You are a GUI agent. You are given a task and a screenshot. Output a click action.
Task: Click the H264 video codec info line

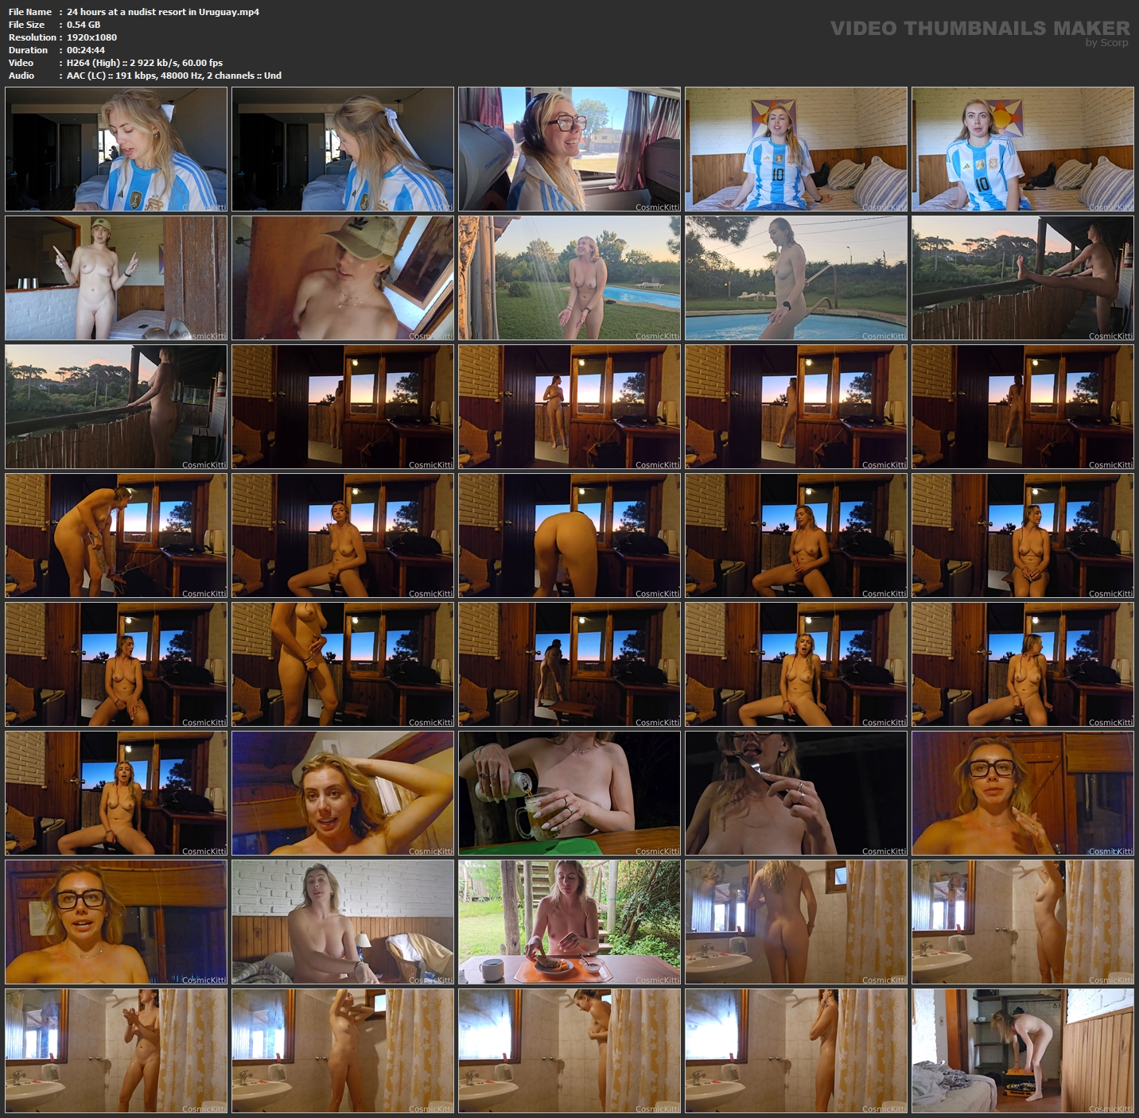point(144,63)
